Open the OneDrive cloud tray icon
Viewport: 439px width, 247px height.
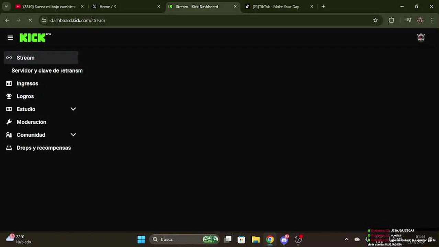click(x=357, y=239)
